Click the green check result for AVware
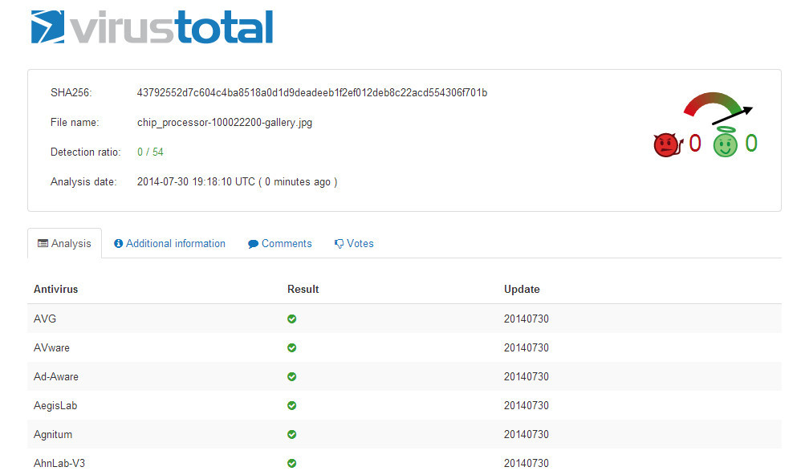The width and height of the screenshot is (797, 475). (292, 347)
